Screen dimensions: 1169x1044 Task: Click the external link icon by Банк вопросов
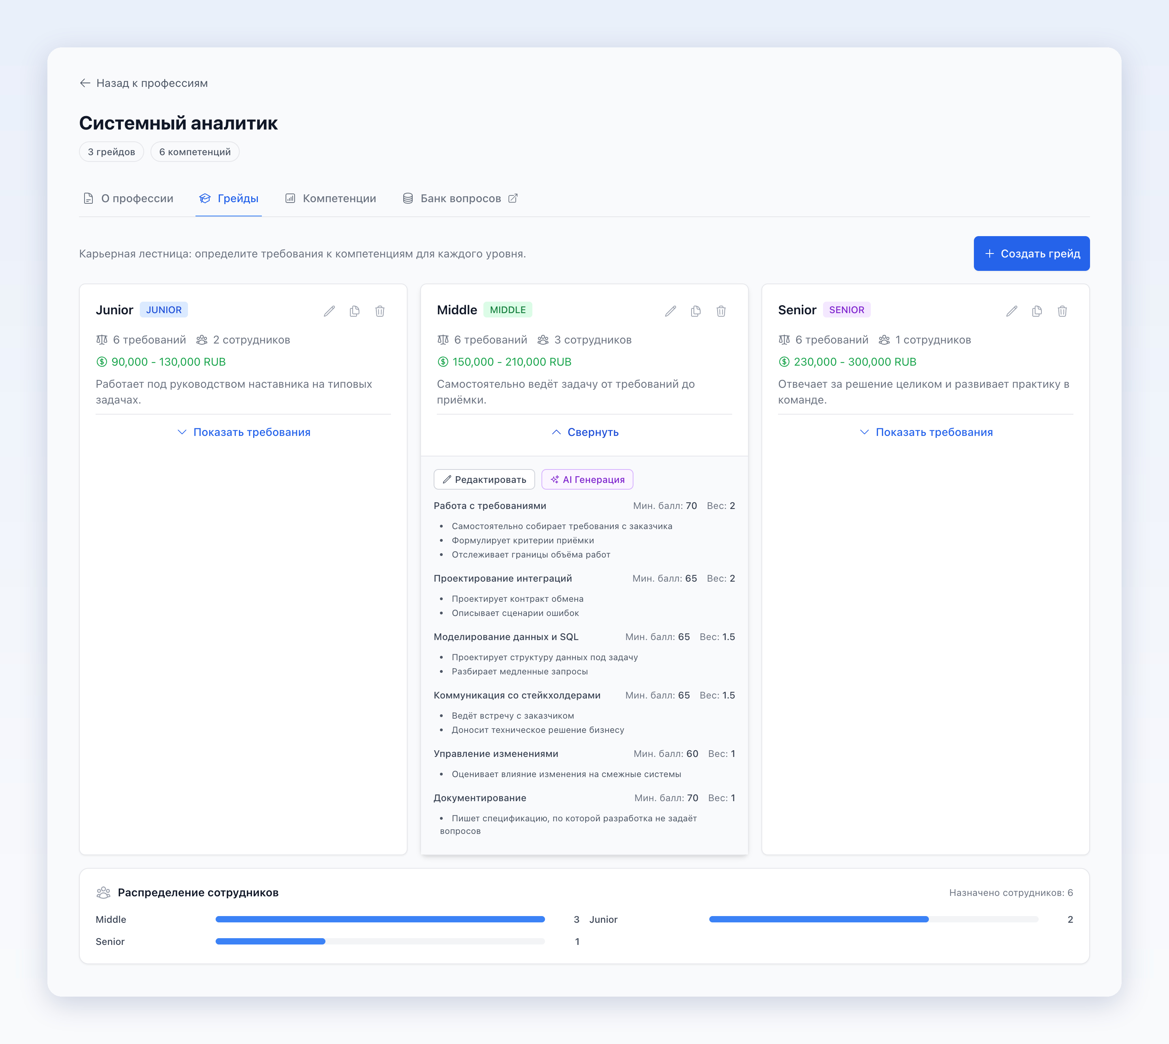tap(513, 199)
